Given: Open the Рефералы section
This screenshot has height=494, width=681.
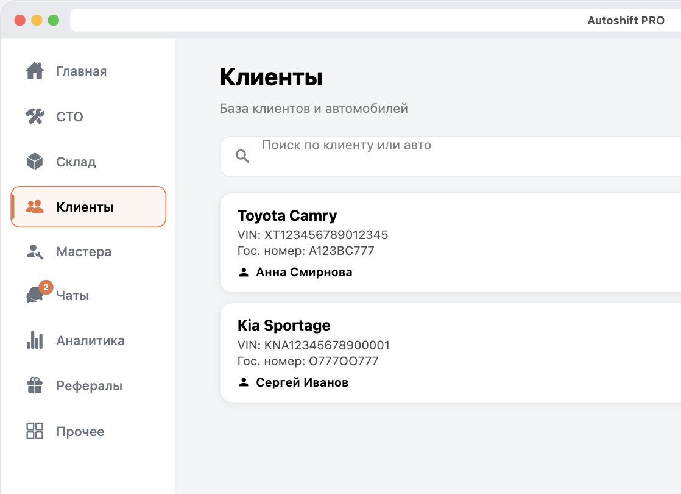Looking at the screenshot, I should [x=88, y=385].
